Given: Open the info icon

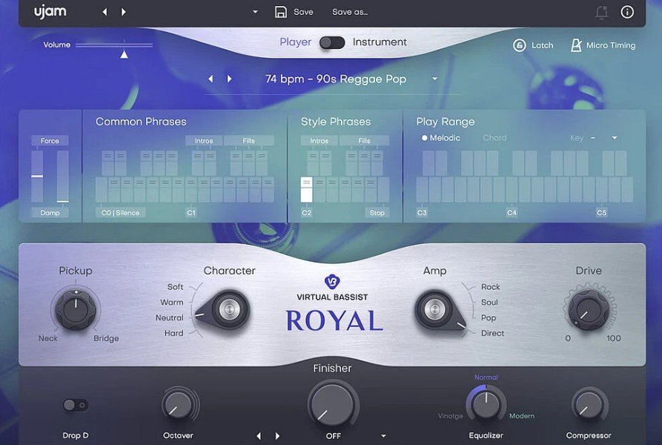Looking at the screenshot, I should click(627, 12).
